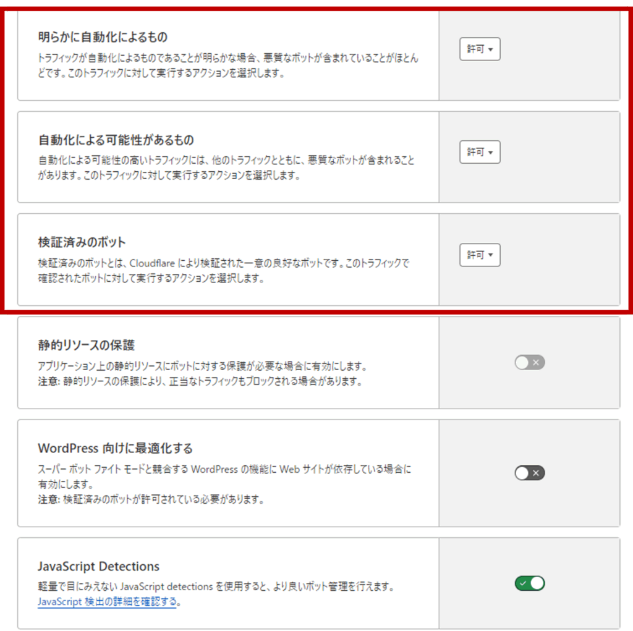Image resolution: width=633 pixels, height=631 pixels.
Task: Click the JavaScript Detections heading
Action: click(98, 566)
